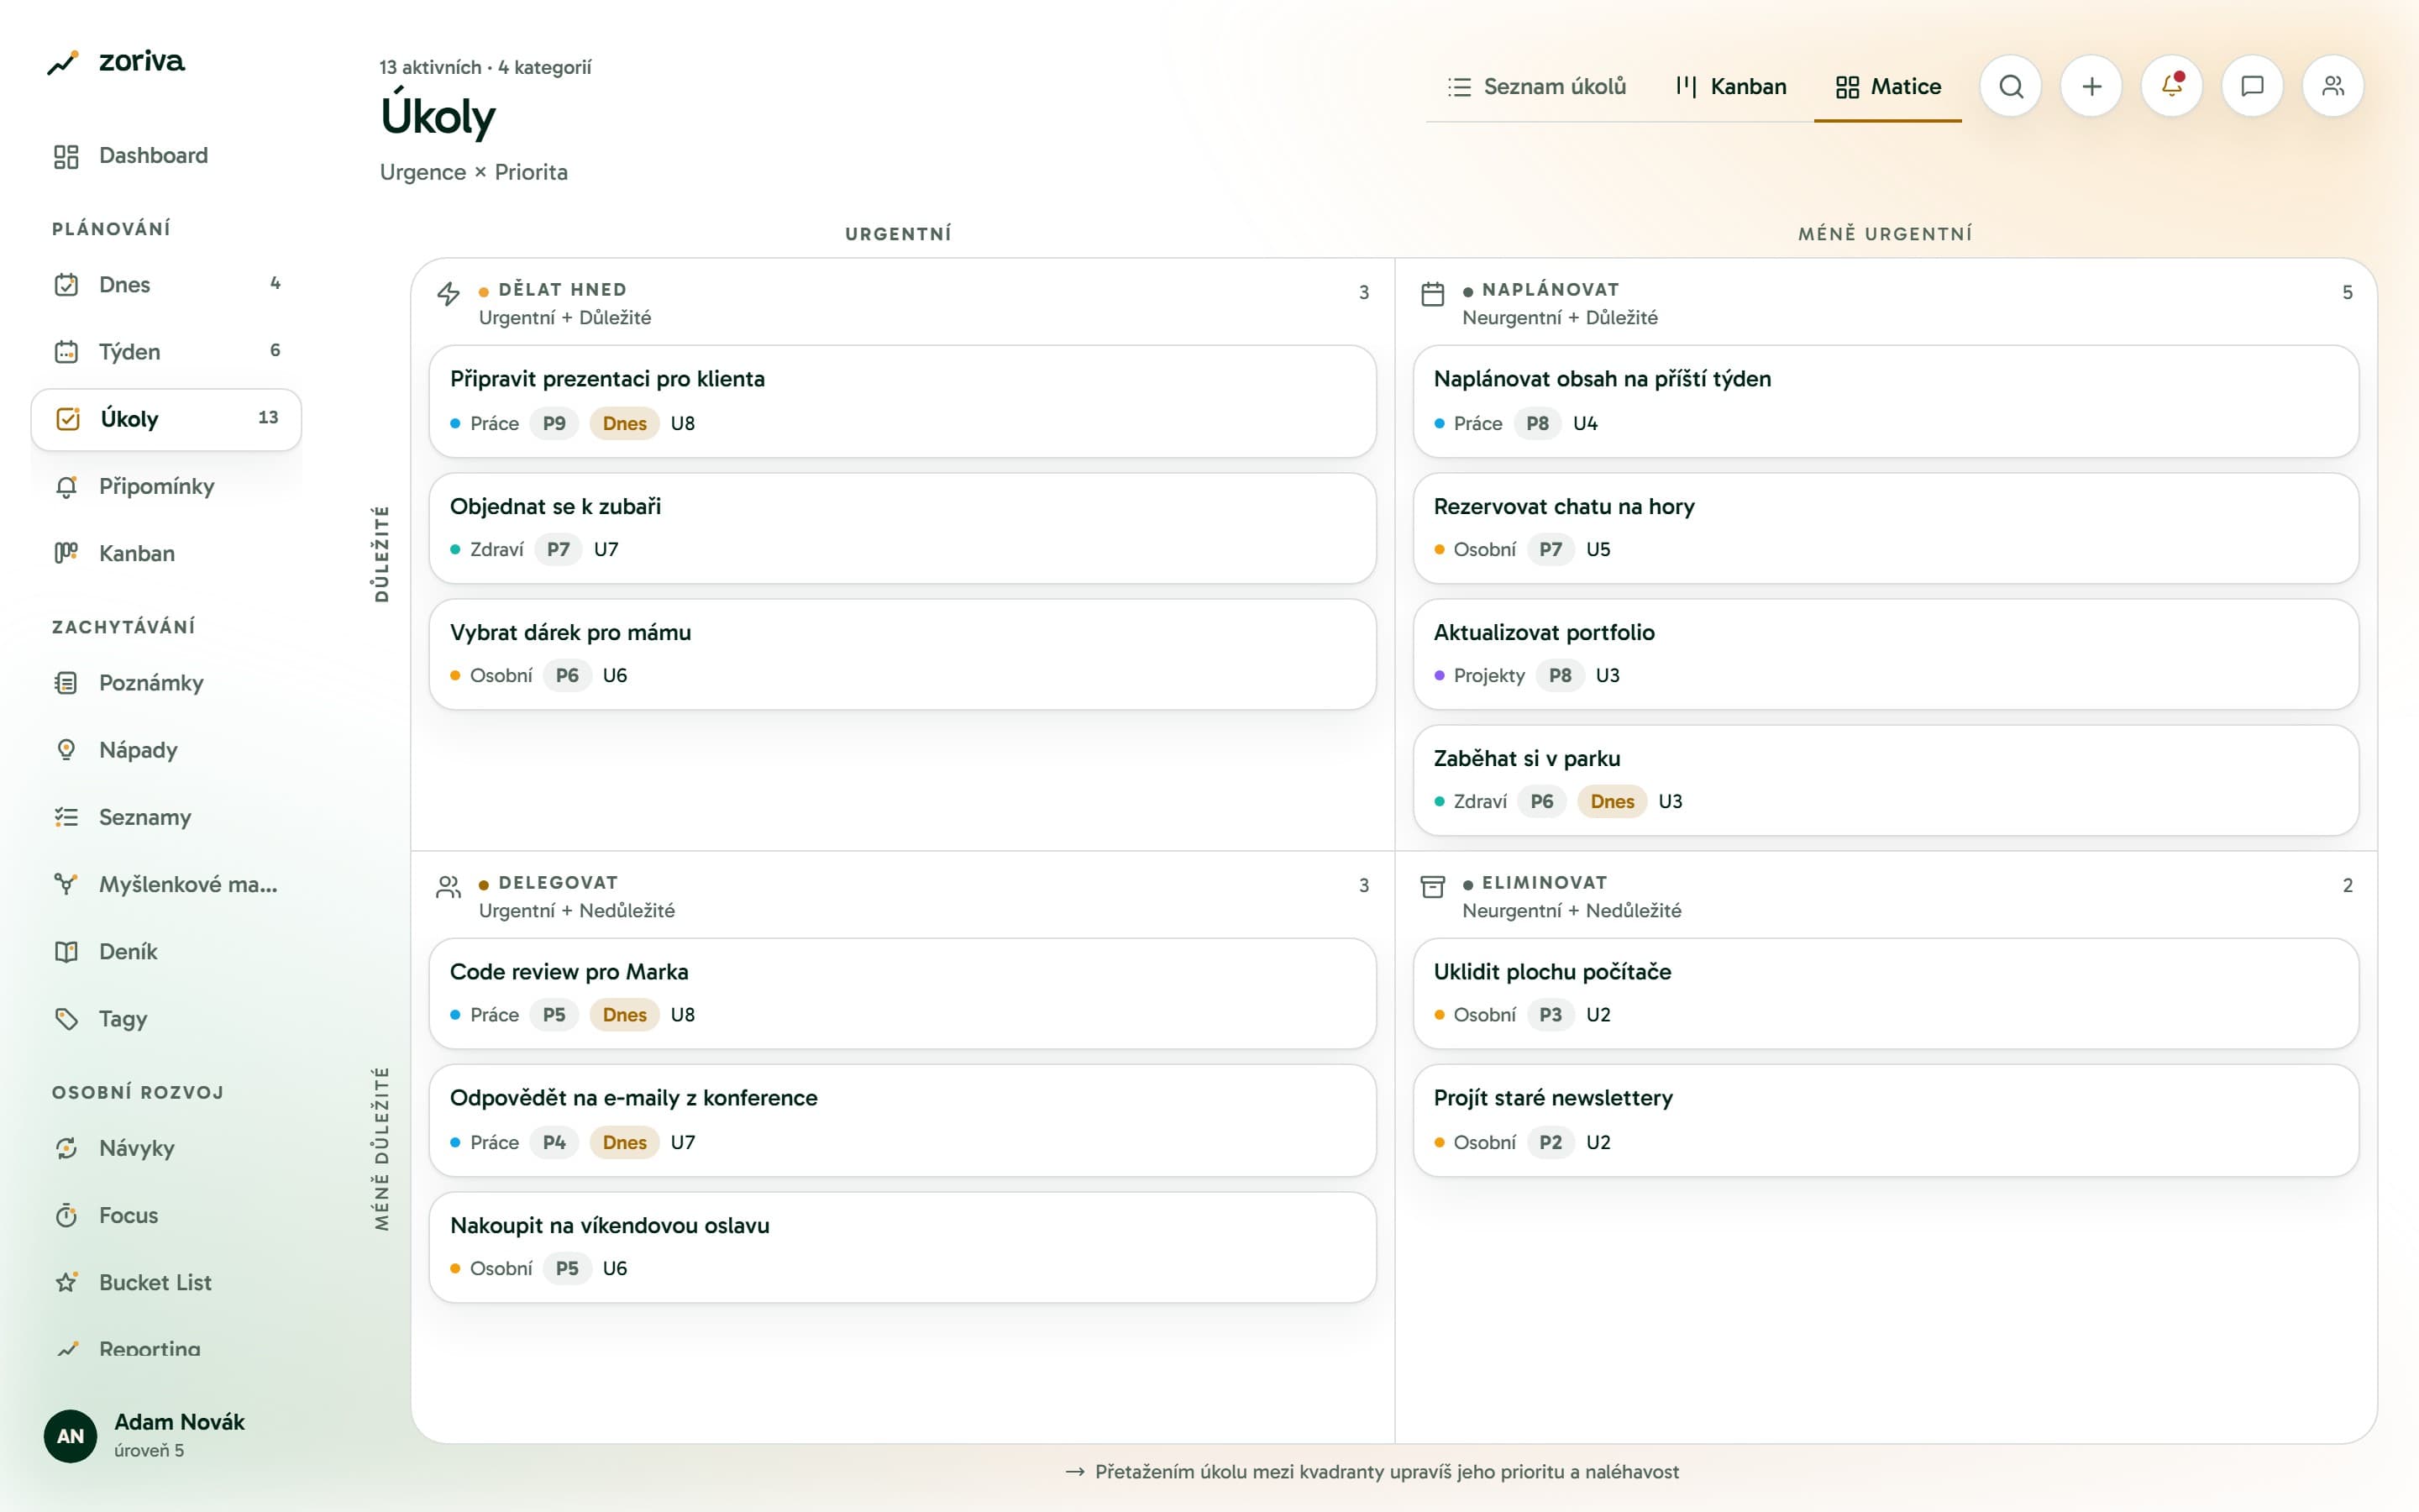
Task: Click the calendar icon of Naplánovat quadrant
Action: pyautogui.click(x=1432, y=293)
